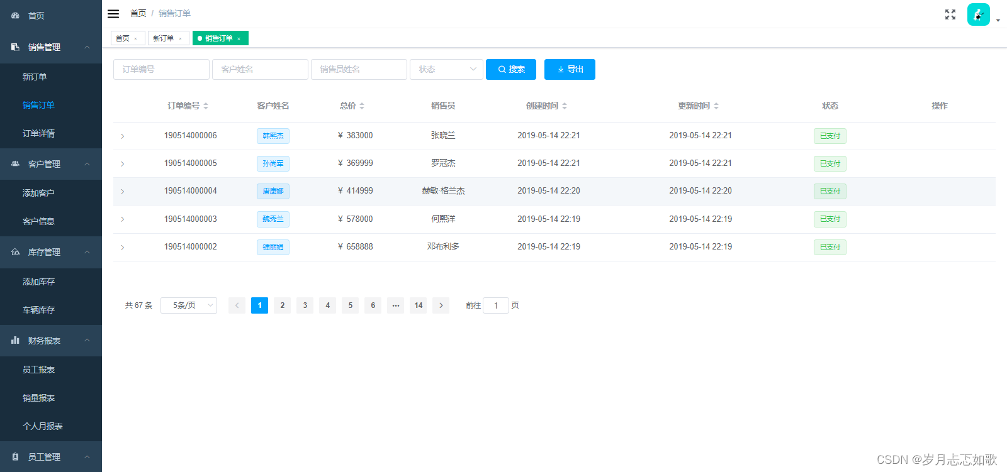Click customer tag 韩熙杰

click(x=273, y=136)
